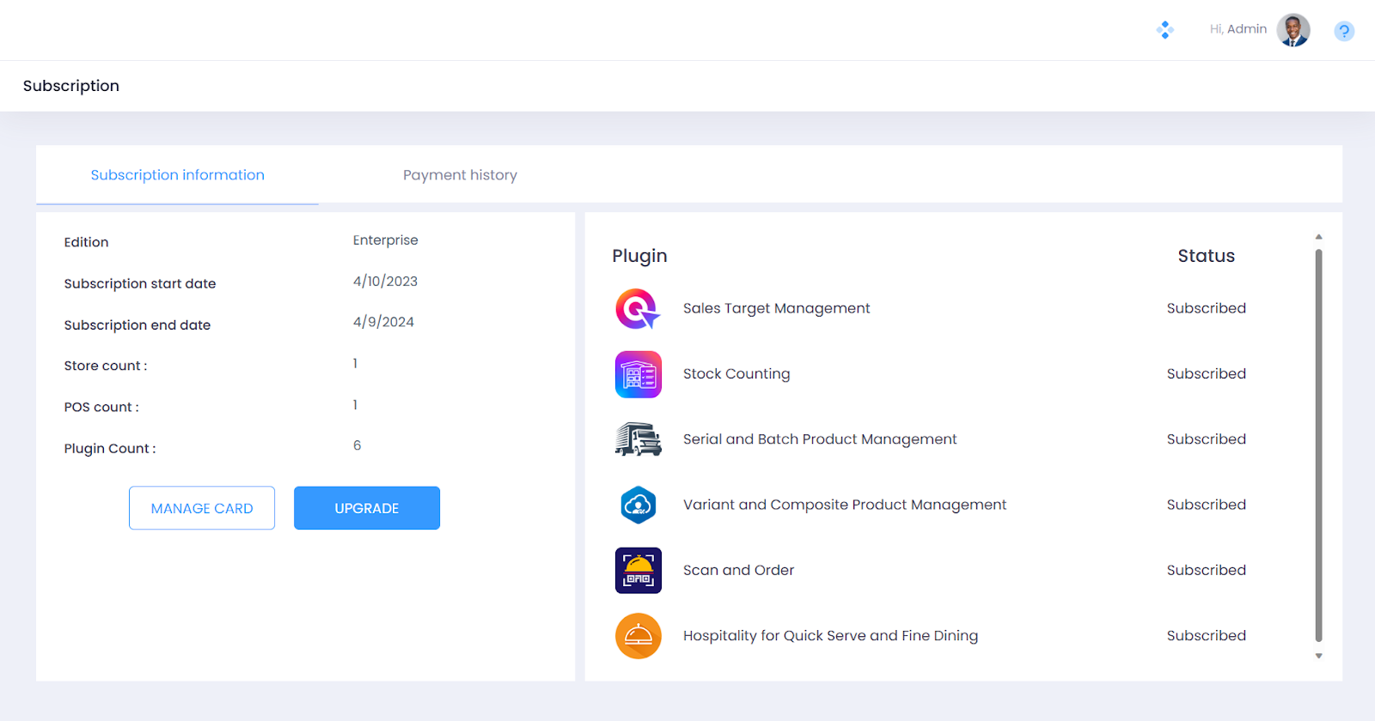Click the Serial and Batch truck icon
Screen dimensions: 1375x721
coord(638,439)
